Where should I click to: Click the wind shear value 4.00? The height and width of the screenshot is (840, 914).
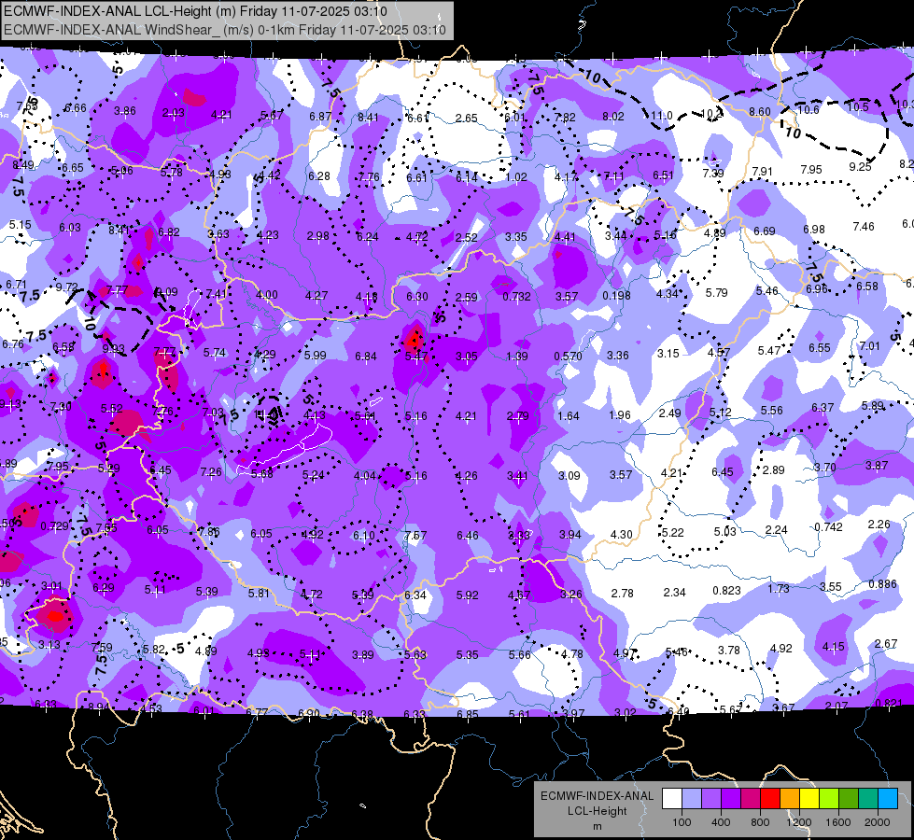[266, 295]
